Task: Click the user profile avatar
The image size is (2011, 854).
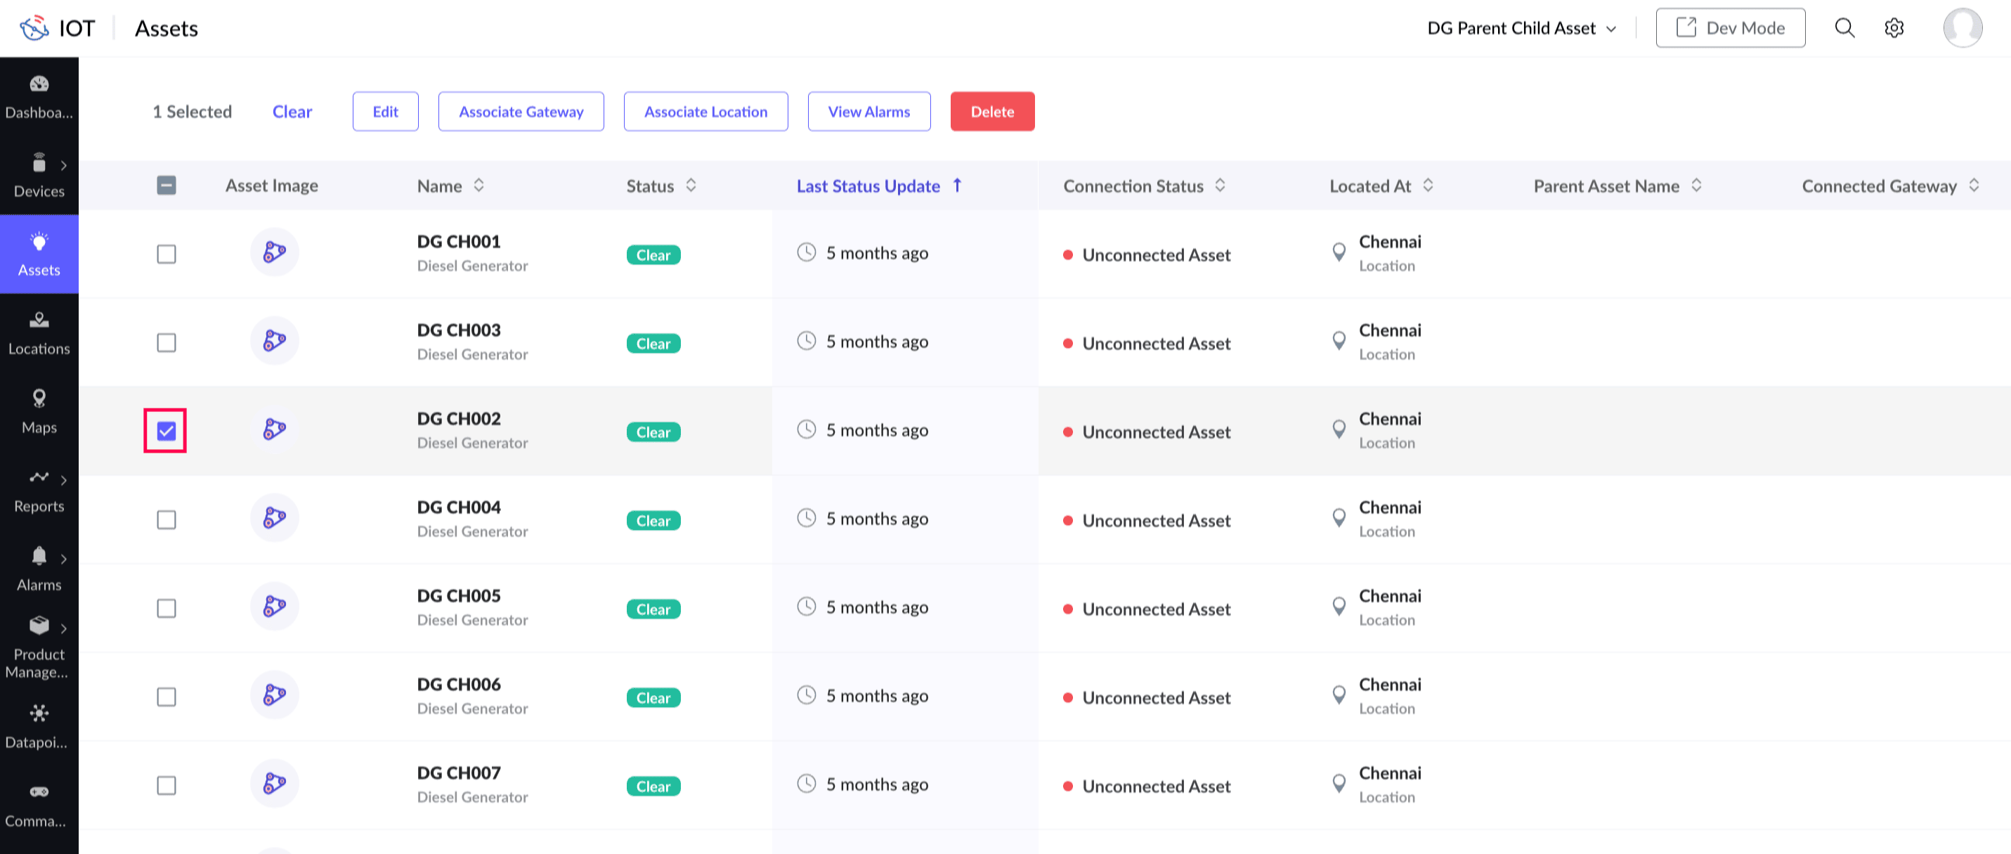Action: point(1962,28)
